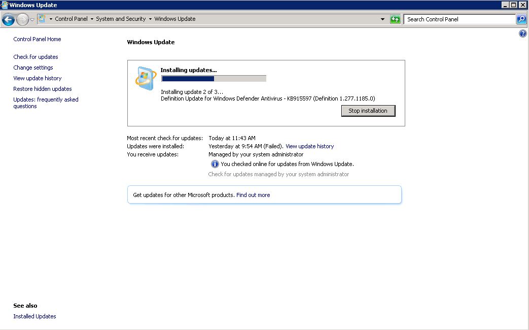Click the Windows Update icon in the title bar
The image size is (529, 330).
click(x=4, y=4)
